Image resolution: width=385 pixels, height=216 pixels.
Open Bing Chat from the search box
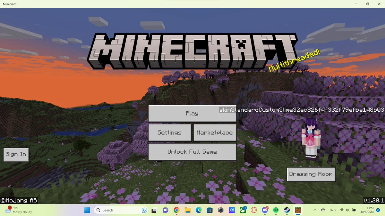pyautogui.click(x=144, y=210)
